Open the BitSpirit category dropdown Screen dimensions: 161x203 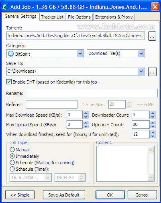(80, 54)
